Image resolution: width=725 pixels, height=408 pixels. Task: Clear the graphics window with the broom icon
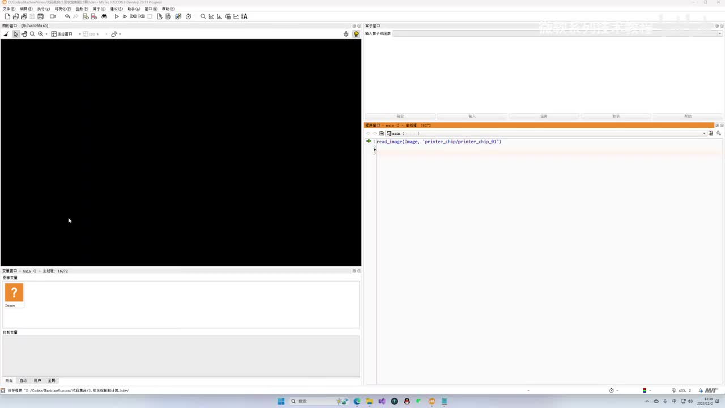tap(6, 34)
